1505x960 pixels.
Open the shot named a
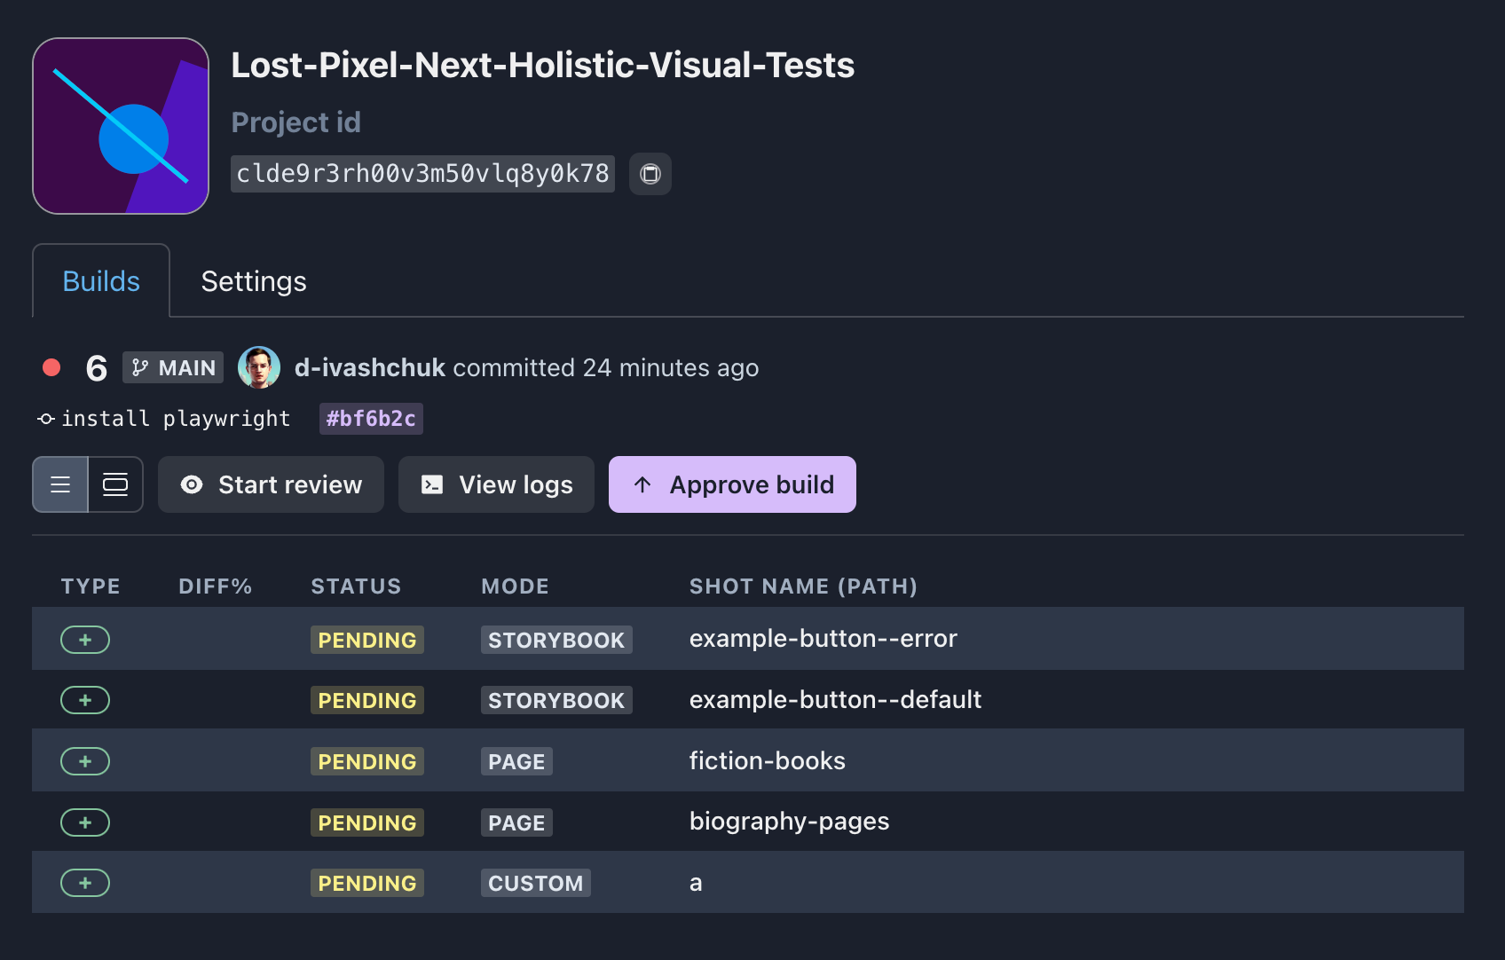[x=696, y=883]
